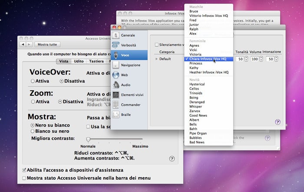
Task: Switch to the Udito tab
Action: (x=79, y=61)
